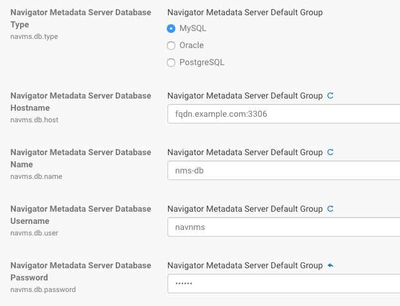Choose the Oracle database type
This screenshot has width=400, height=306.
tap(171, 45)
